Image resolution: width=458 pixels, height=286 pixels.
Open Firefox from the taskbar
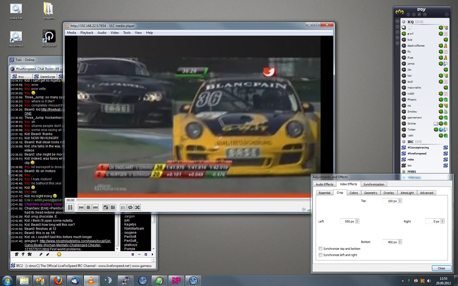point(58,280)
